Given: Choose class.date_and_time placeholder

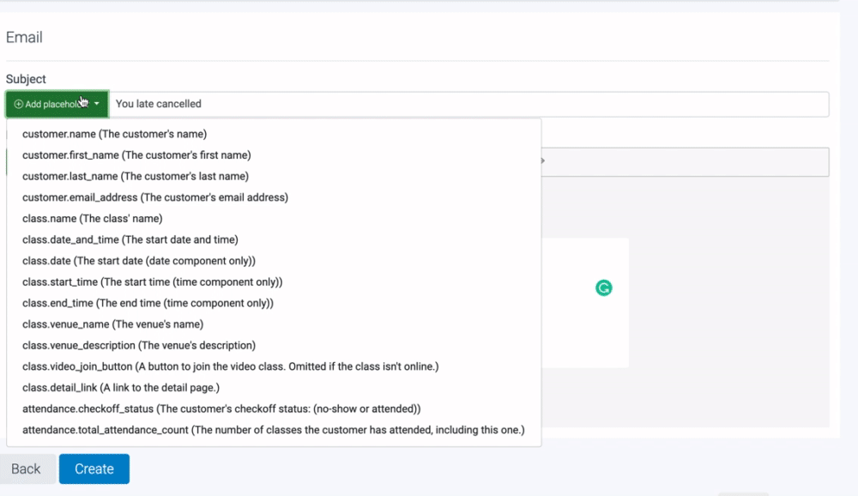Looking at the screenshot, I should [x=130, y=239].
